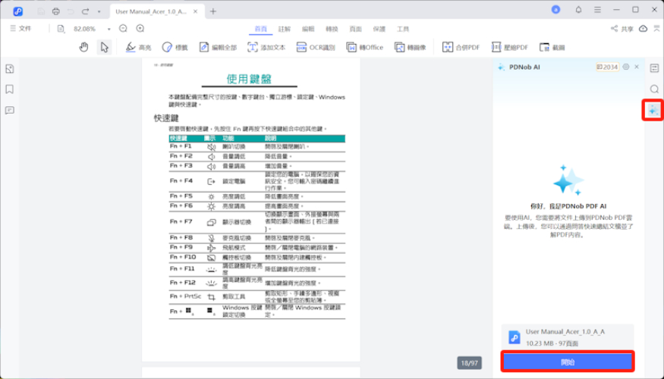Image resolution: width=664 pixels, height=379 pixels.
Task: Toggle the PDNob AI sparkle sidebar icon
Action: (x=653, y=111)
